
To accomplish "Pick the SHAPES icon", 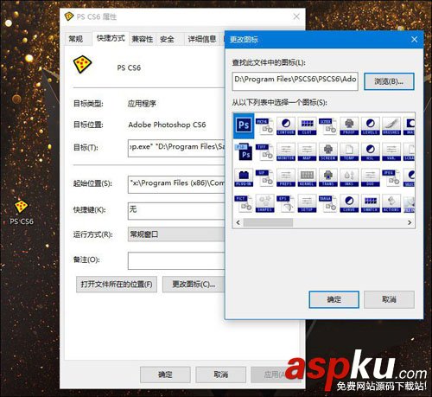I will coord(264,203).
